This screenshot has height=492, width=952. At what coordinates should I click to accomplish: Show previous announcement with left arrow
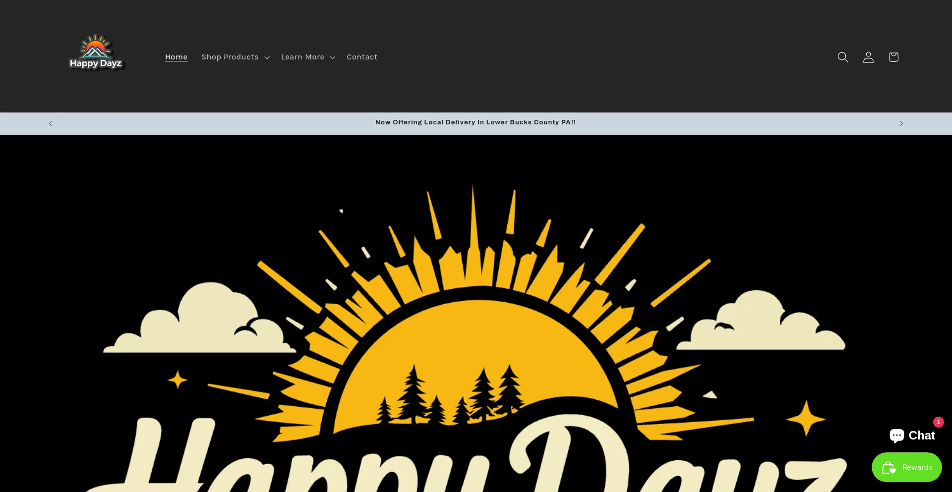pyautogui.click(x=51, y=123)
